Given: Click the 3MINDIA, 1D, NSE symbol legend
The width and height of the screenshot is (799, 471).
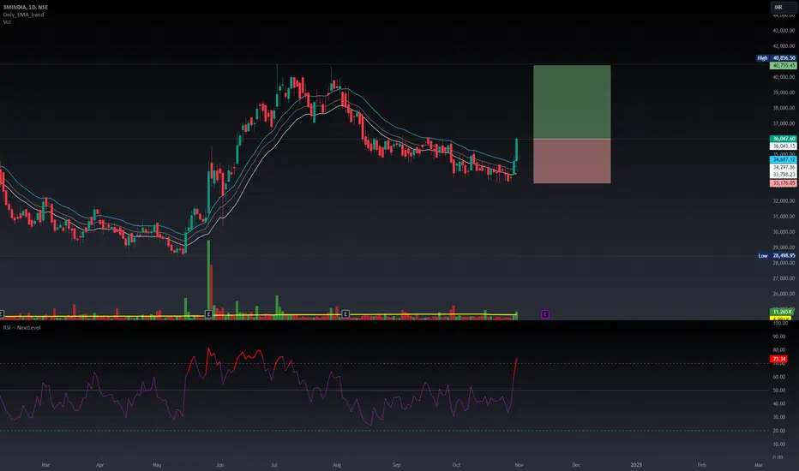Looking at the screenshot, I should tap(26, 7).
